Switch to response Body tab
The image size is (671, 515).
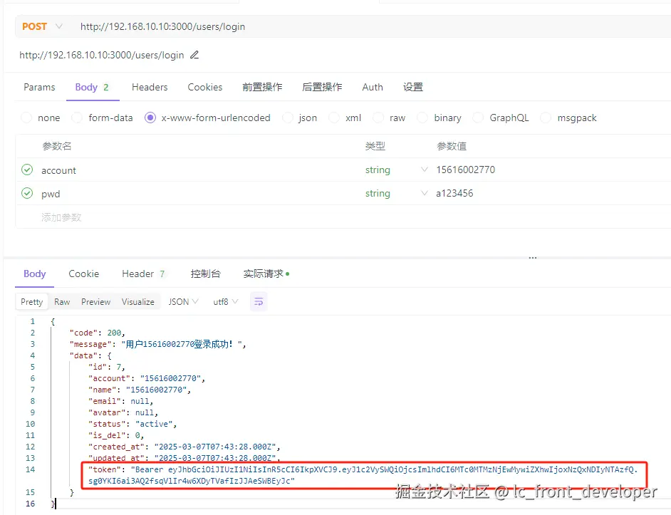click(35, 274)
